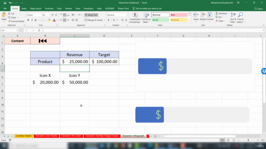Open the font size dropdown
Image resolution: width=266 pixels, height=149 pixels.
pos(49,15)
